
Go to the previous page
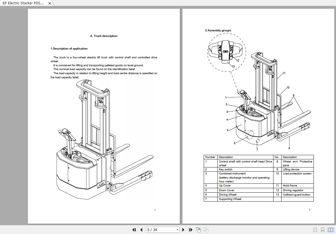[141, 230]
